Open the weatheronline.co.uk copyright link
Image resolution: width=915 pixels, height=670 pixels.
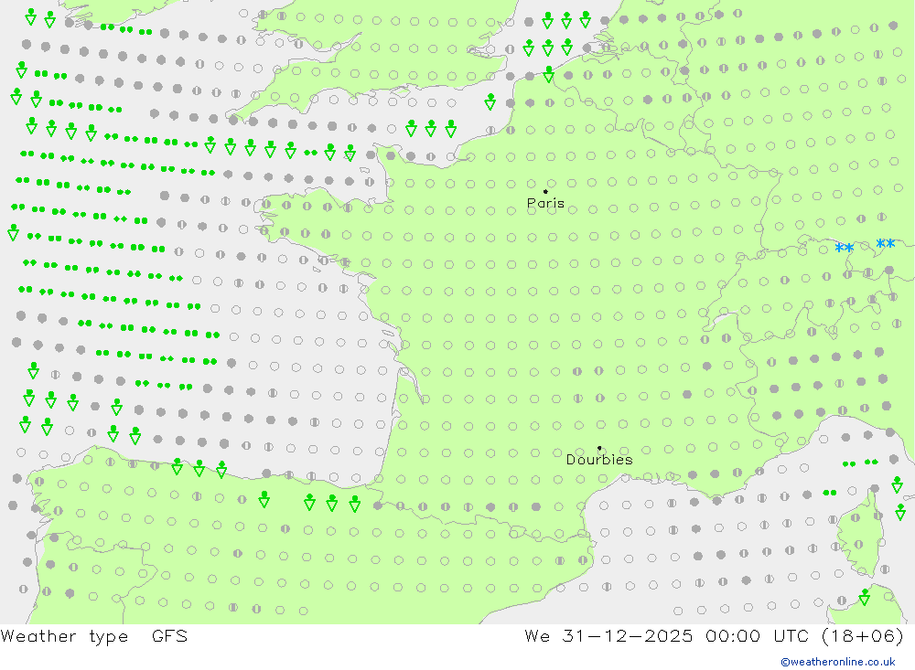838,661
